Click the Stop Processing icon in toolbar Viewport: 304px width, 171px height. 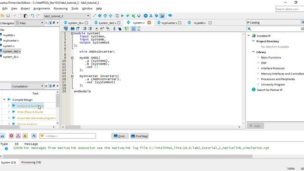pos(117,16)
